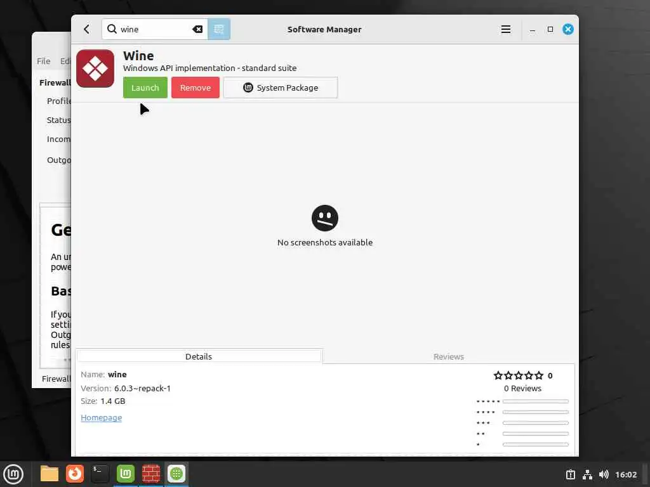Image resolution: width=650 pixels, height=487 pixels.
Task: Click Incoming label in Firewall window
Action: (58, 139)
